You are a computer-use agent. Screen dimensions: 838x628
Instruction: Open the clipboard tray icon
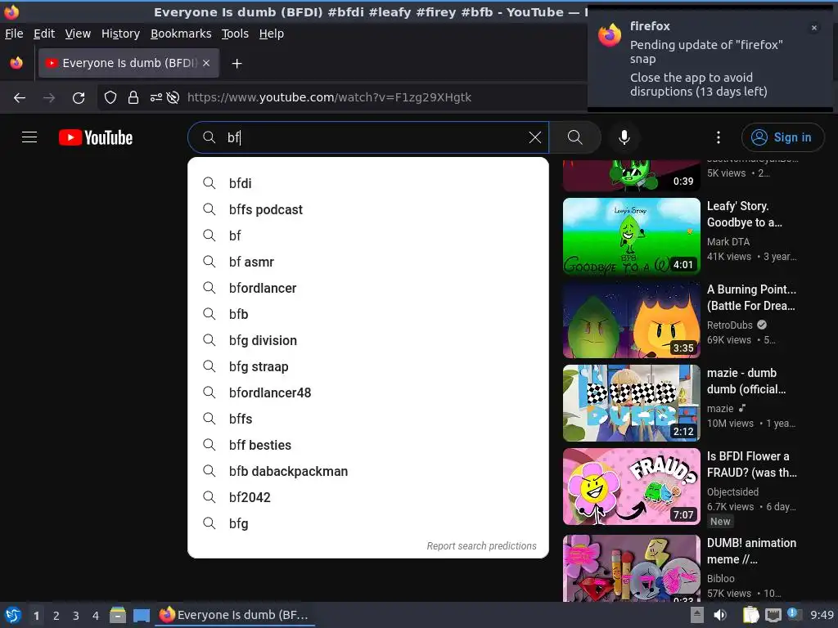pyautogui.click(x=750, y=615)
